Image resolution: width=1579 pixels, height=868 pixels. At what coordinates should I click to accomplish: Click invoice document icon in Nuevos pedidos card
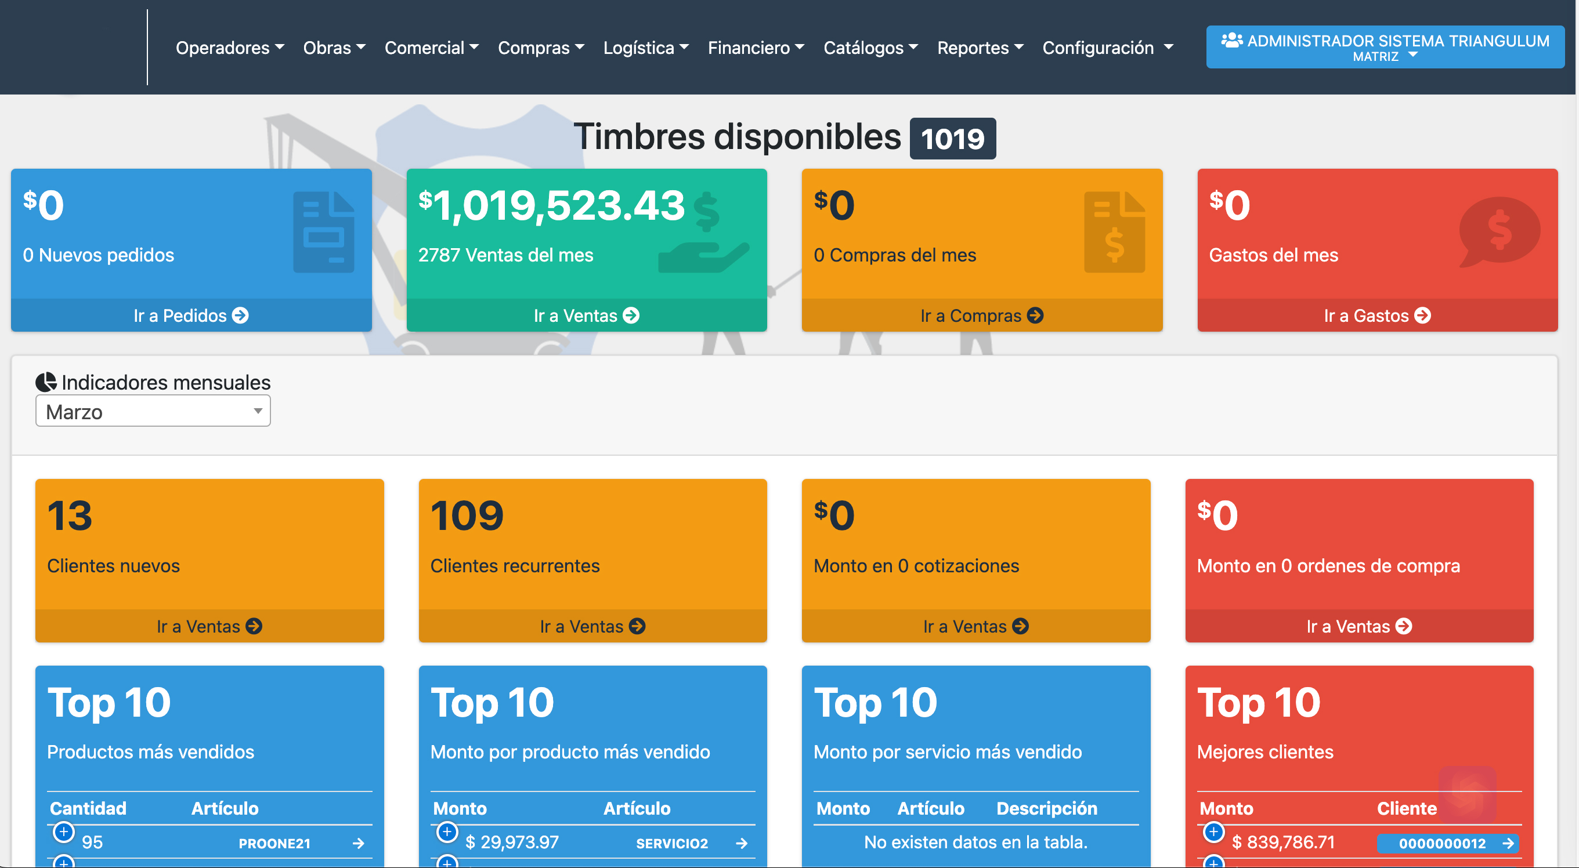tap(324, 232)
